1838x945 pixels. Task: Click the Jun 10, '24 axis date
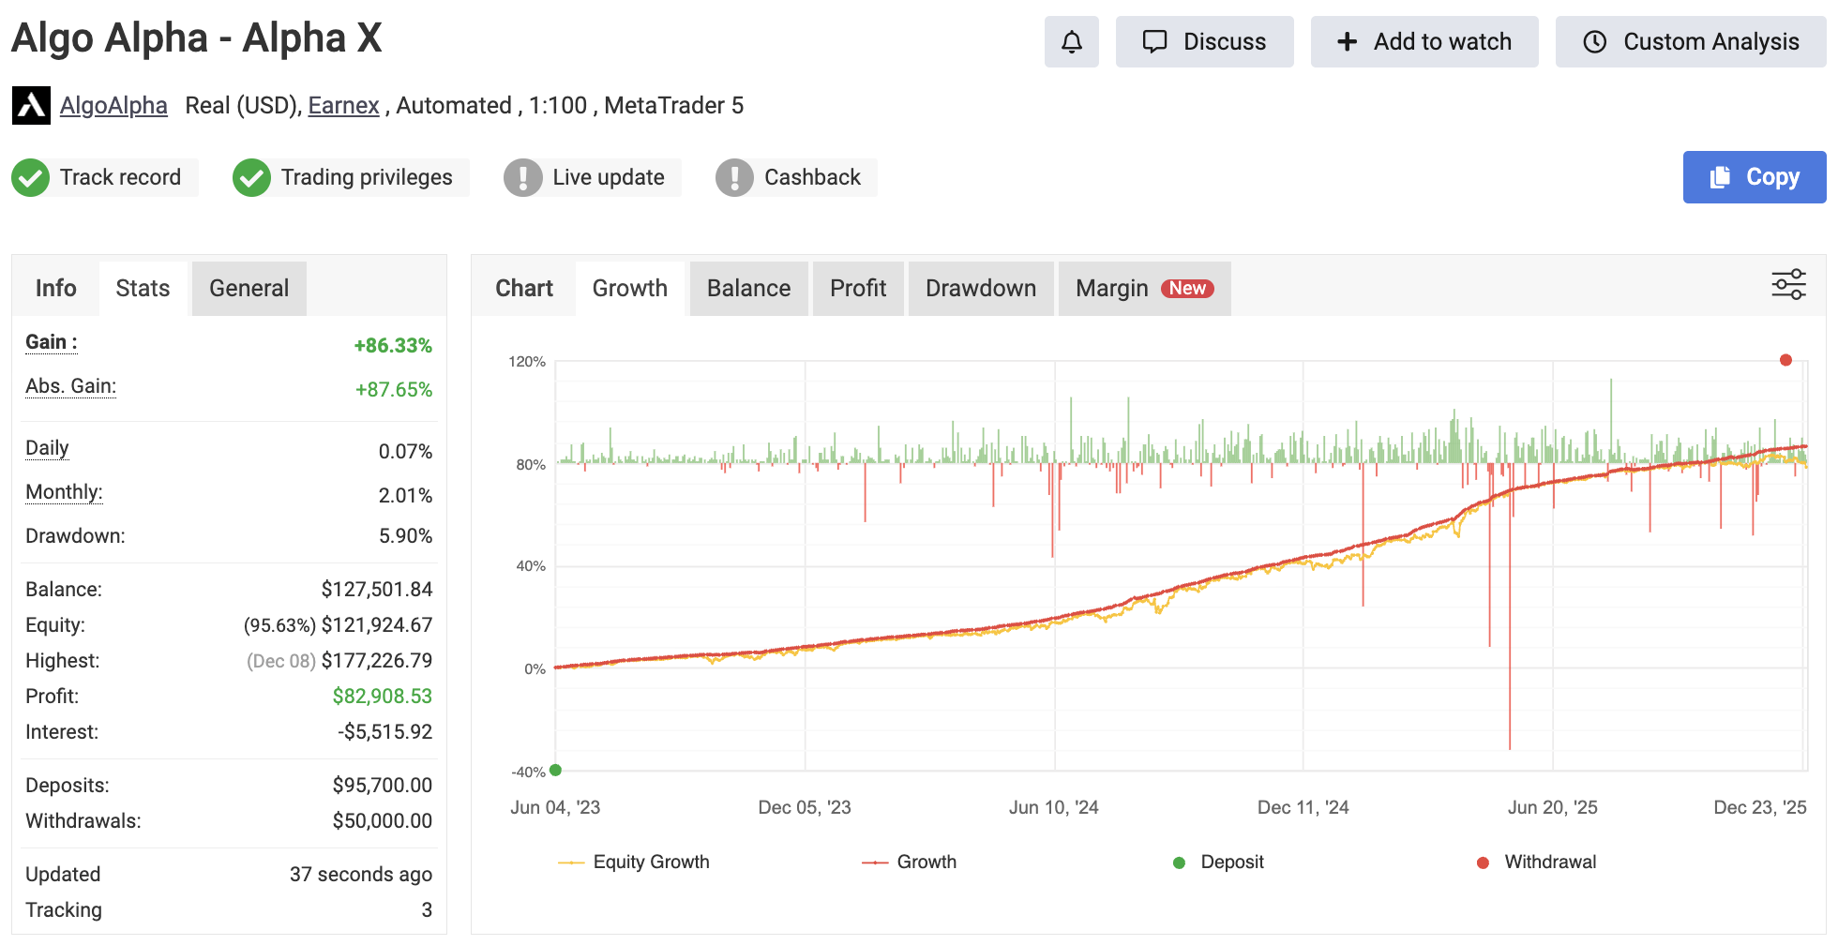click(x=1053, y=807)
